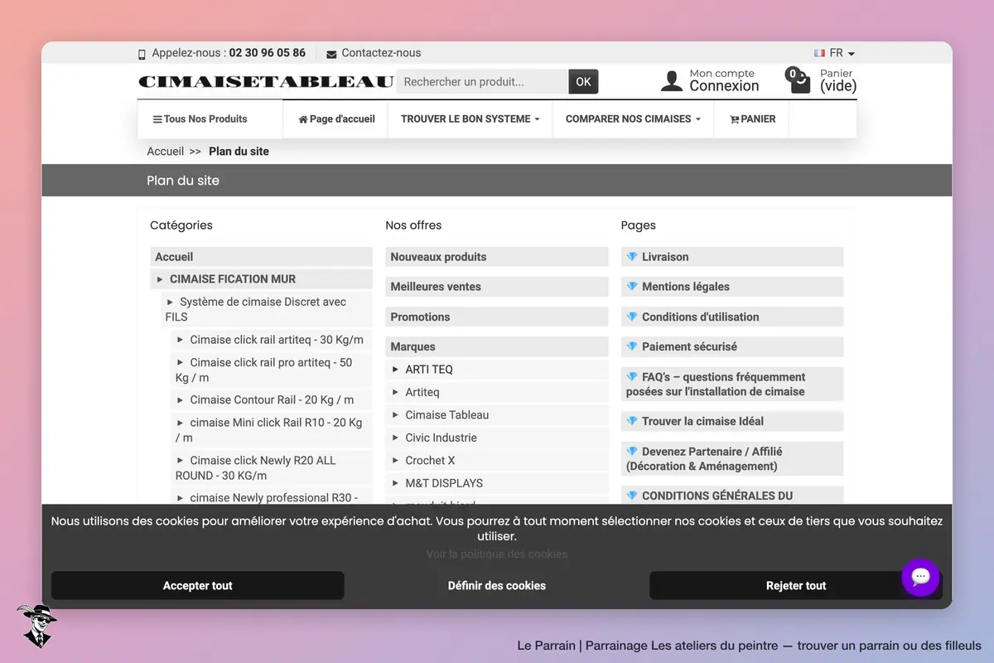Click Rejeter tout cookies button
Screen dimensions: 994x663
[796, 585]
